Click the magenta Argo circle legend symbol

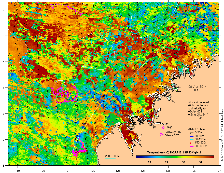163,127
